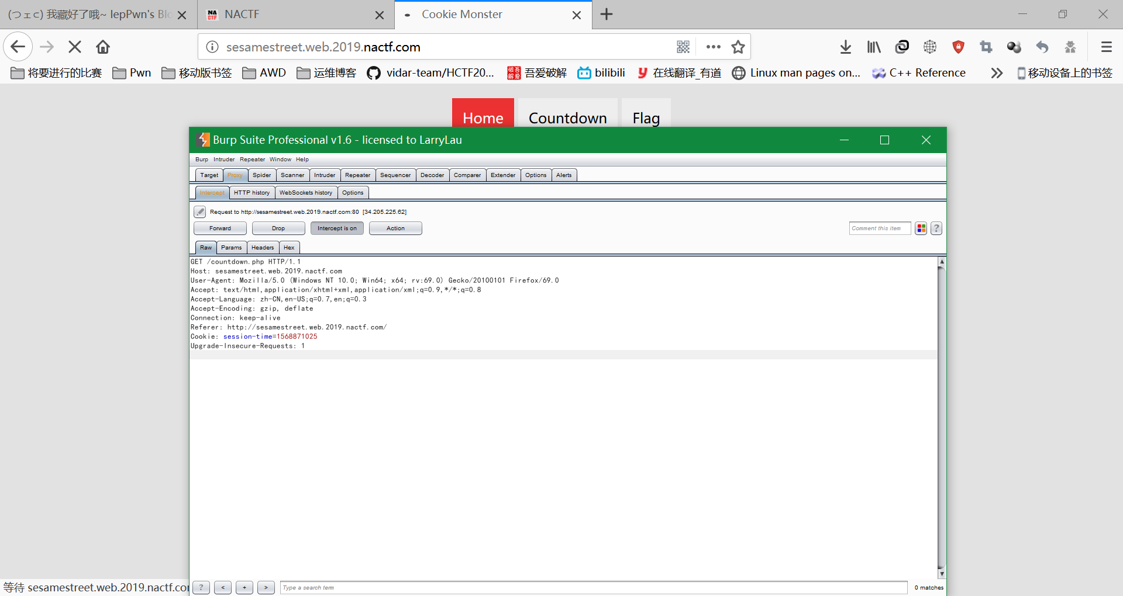The image size is (1123, 596).
Task: Open the AWD bookmarks folder
Action: coord(264,73)
